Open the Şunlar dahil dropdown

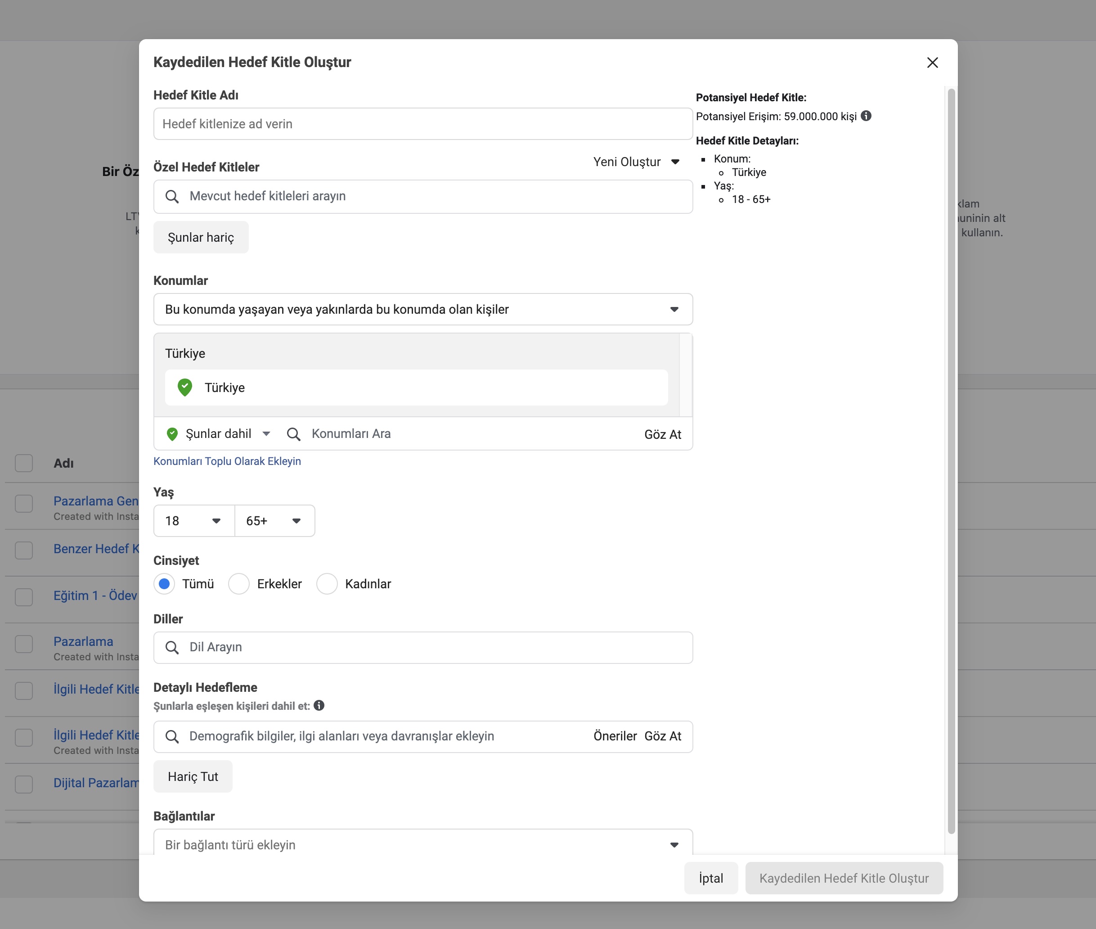(219, 434)
